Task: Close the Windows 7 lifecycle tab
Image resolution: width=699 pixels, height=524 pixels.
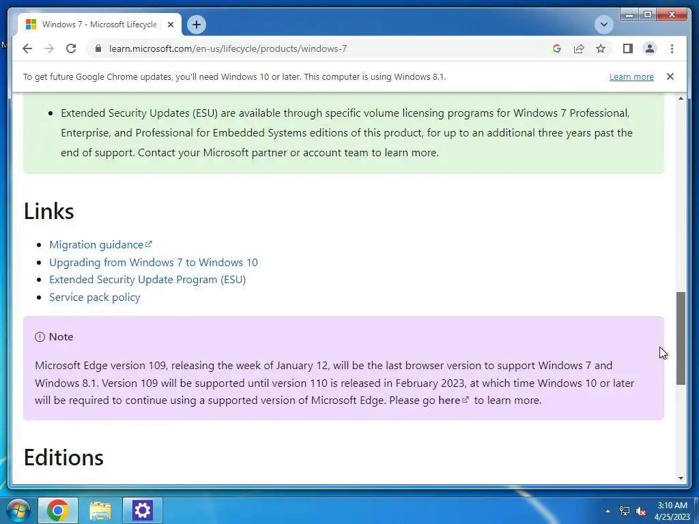Action: tap(170, 25)
